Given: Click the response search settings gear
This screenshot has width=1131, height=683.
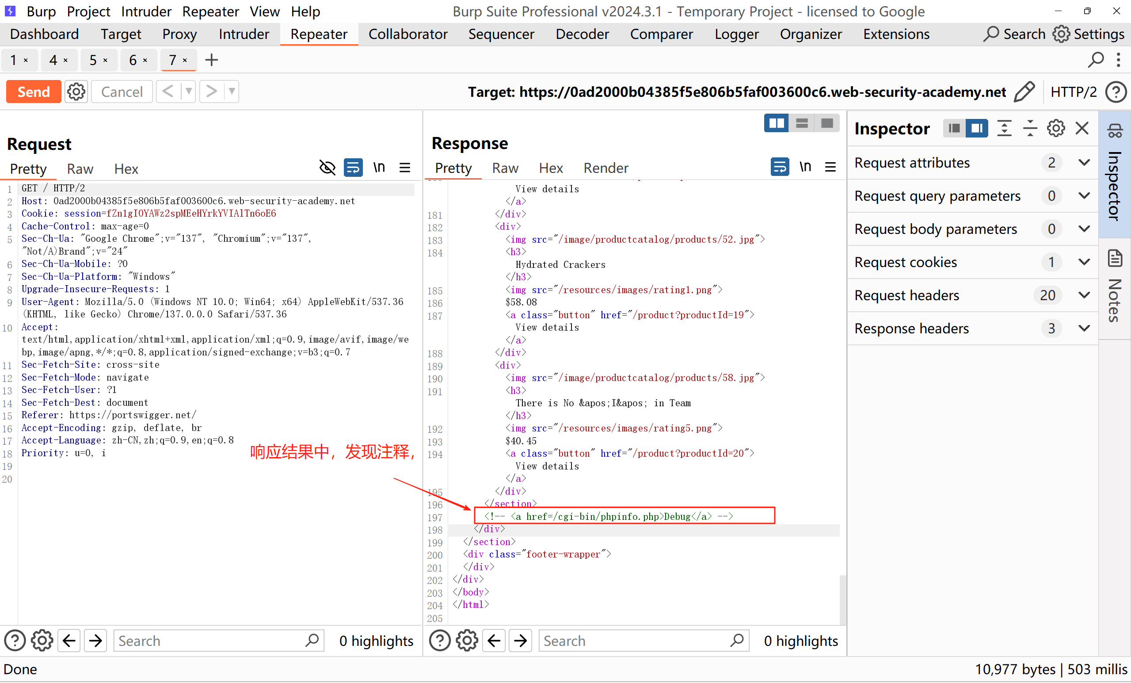Looking at the screenshot, I should pyautogui.click(x=467, y=641).
